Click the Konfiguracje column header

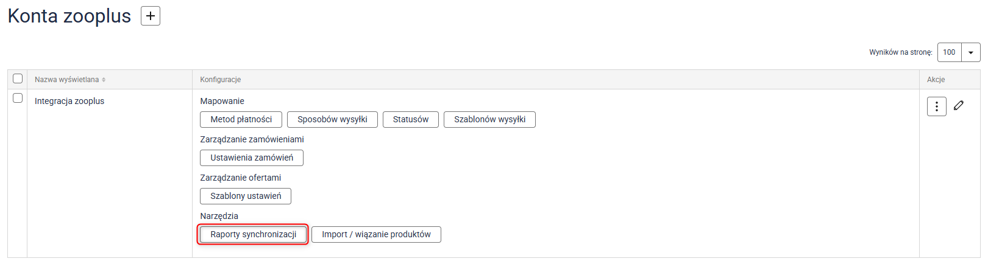click(221, 80)
